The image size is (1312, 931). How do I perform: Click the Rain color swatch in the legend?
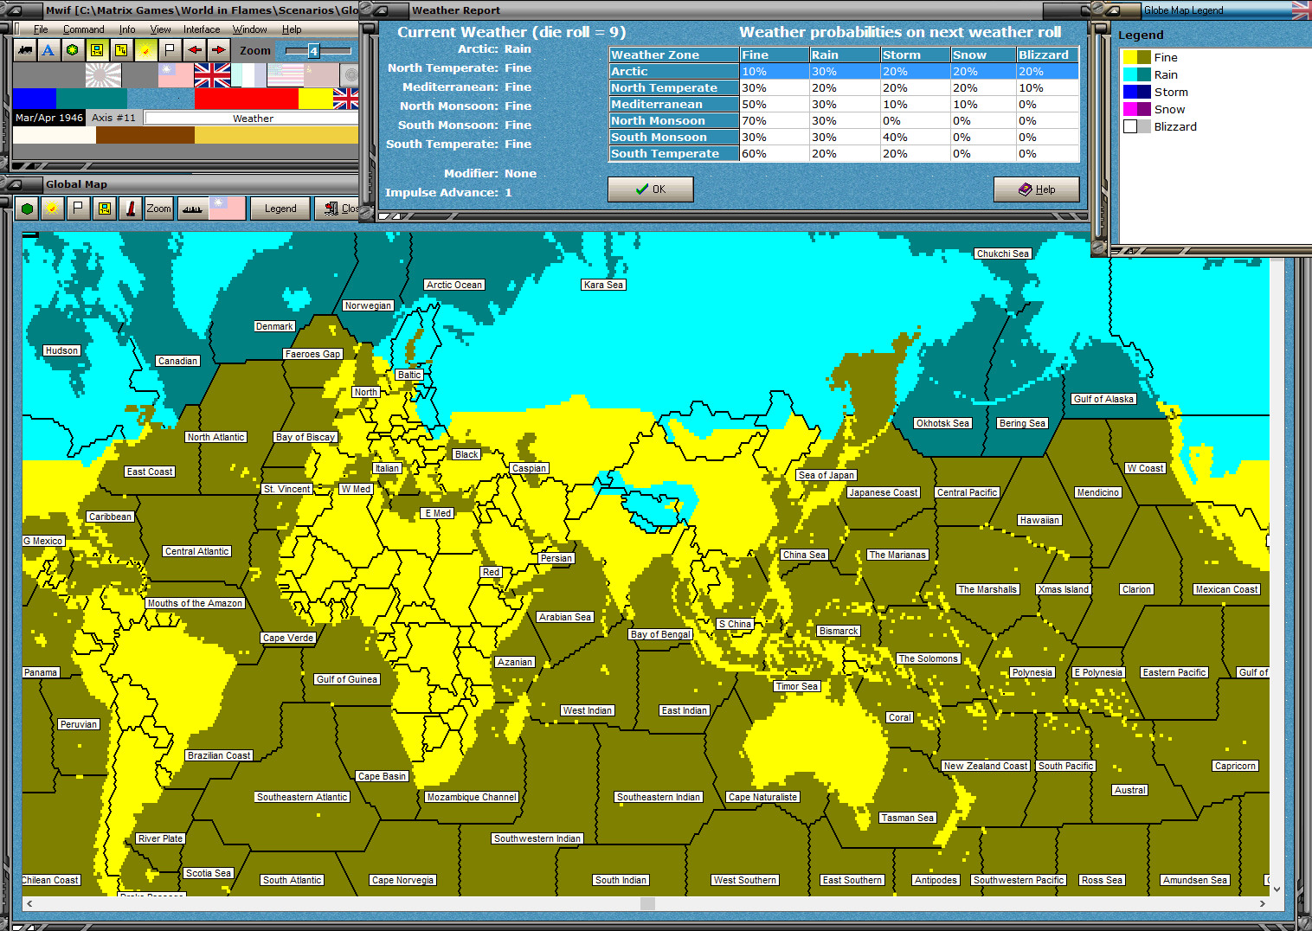pyautogui.click(x=1136, y=74)
